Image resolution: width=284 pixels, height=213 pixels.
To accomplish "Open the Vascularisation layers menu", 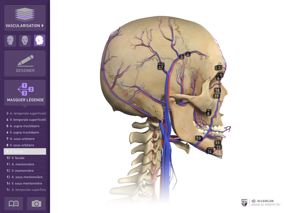I will (x=25, y=18).
